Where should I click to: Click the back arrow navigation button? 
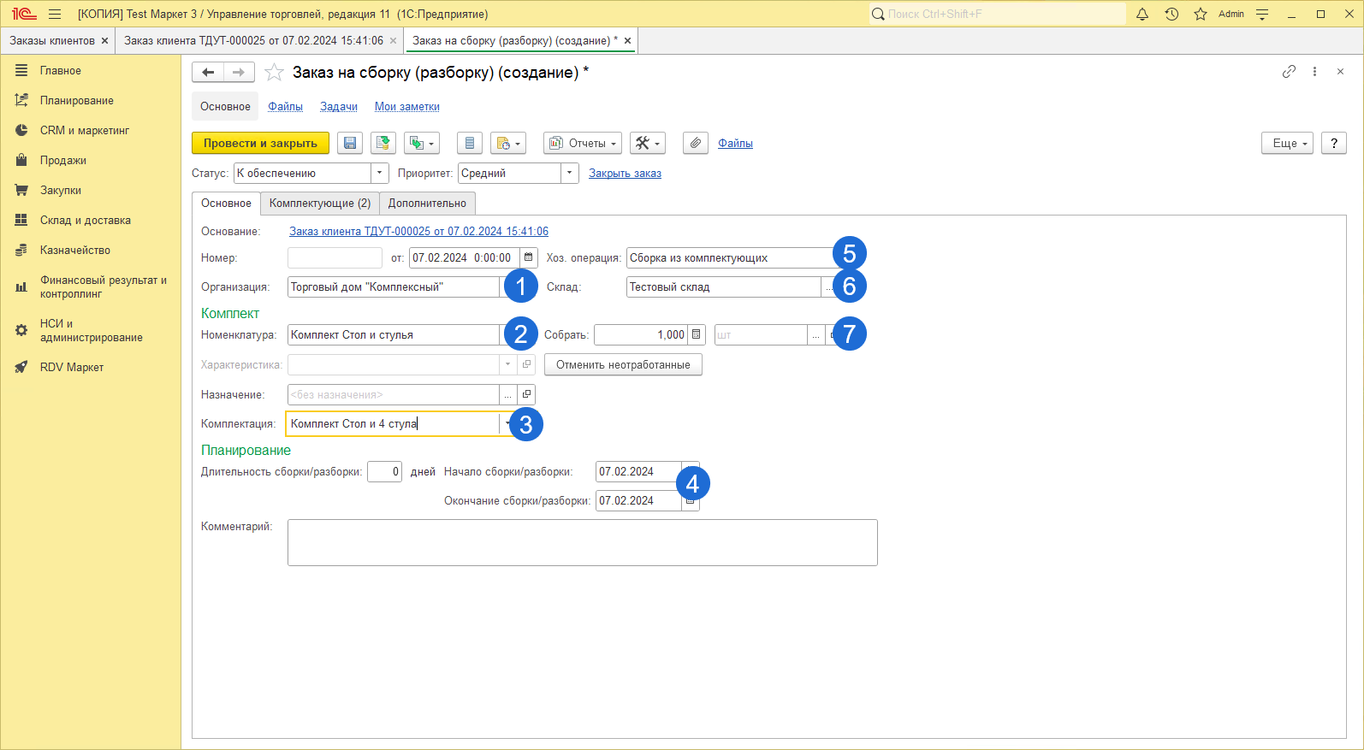pos(208,73)
